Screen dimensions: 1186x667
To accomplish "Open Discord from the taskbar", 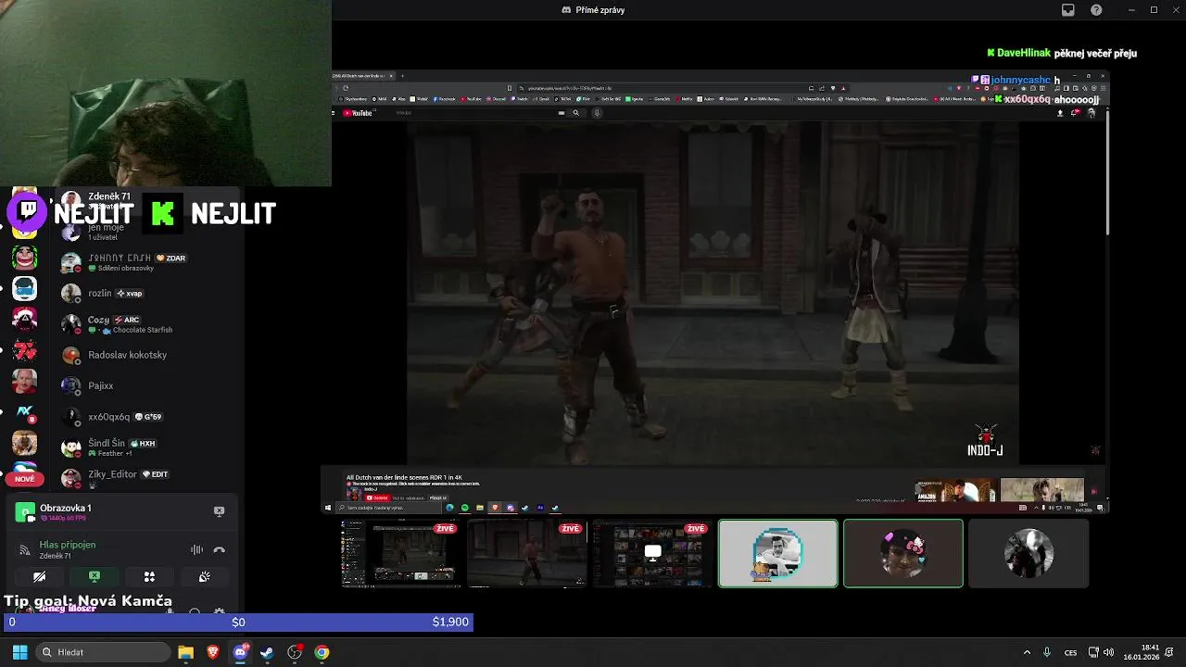I will coord(240,652).
